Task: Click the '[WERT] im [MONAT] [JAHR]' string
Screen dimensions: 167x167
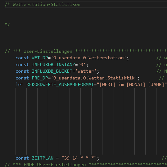Action: (132, 84)
